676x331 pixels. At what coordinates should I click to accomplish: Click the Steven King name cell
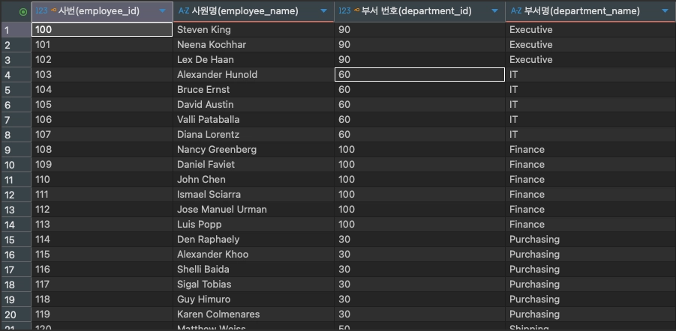coord(254,30)
